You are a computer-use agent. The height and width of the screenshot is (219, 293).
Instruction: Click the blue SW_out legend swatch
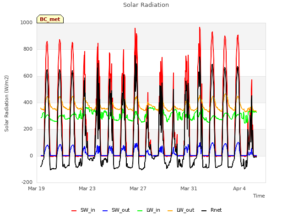(105, 211)
